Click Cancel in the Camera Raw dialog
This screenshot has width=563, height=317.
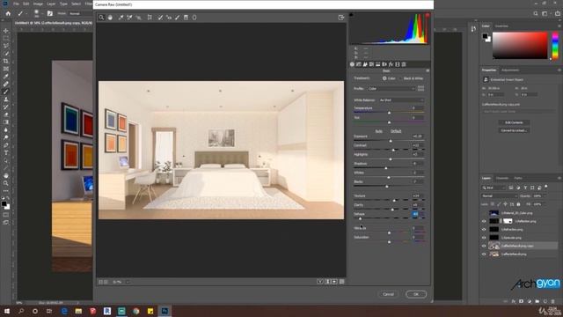388,294
